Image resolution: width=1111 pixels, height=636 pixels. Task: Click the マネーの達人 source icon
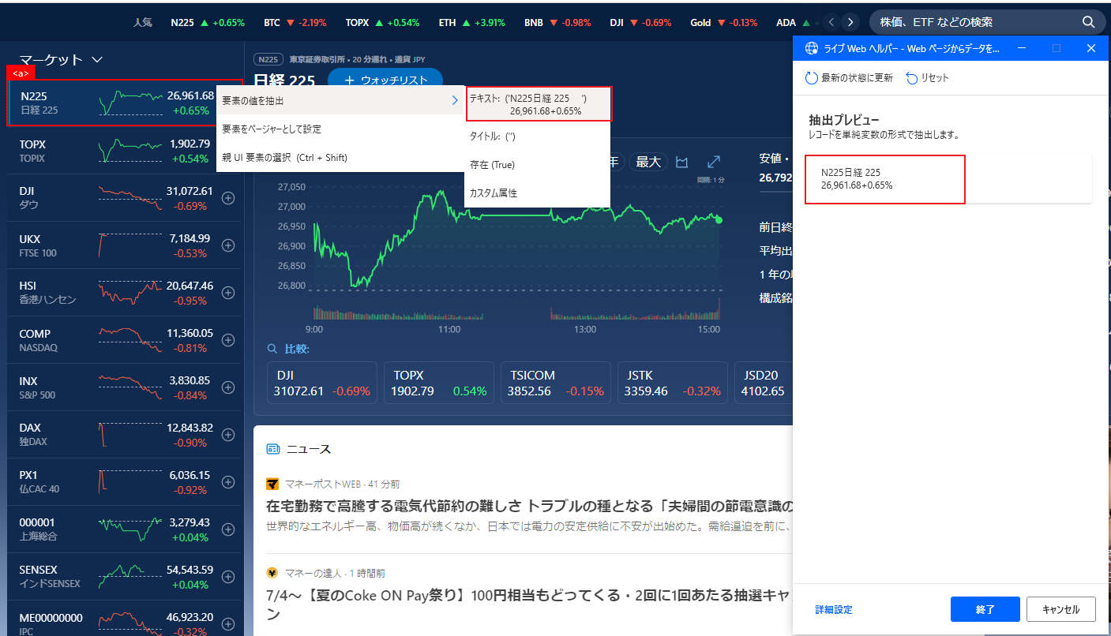[272, 573]
